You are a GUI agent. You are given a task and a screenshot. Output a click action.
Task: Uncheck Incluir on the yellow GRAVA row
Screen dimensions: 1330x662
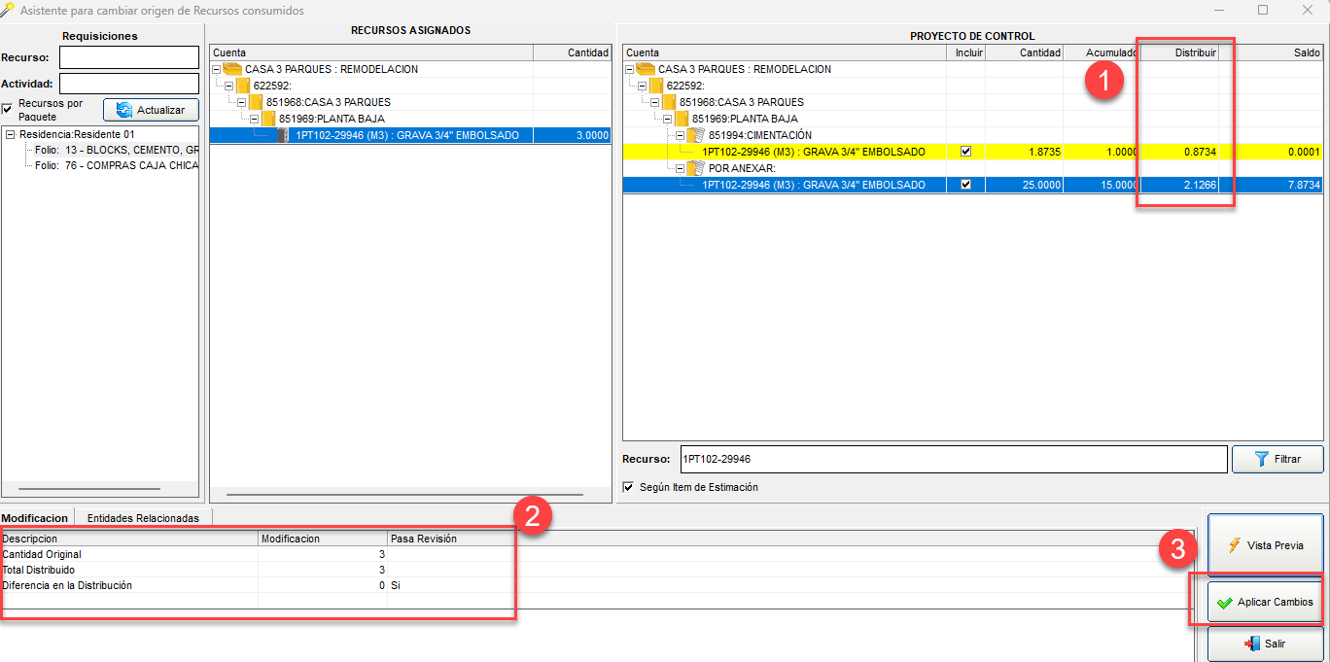[965, 152]
